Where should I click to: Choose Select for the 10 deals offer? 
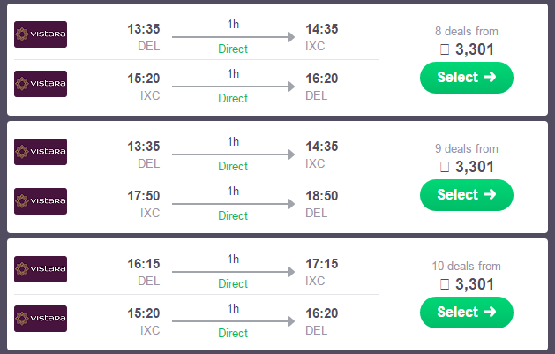(467, 313)
